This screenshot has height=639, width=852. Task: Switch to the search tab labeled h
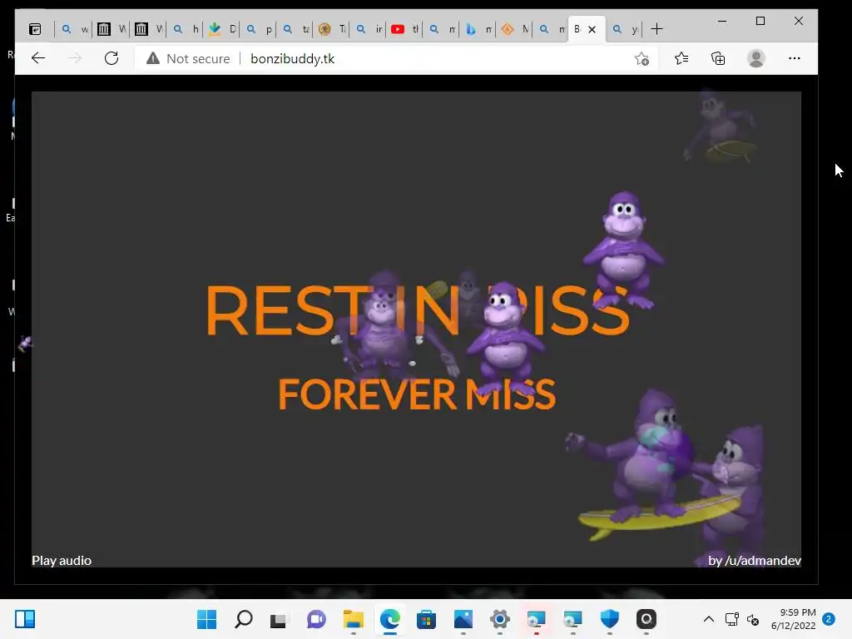point(186,29)
